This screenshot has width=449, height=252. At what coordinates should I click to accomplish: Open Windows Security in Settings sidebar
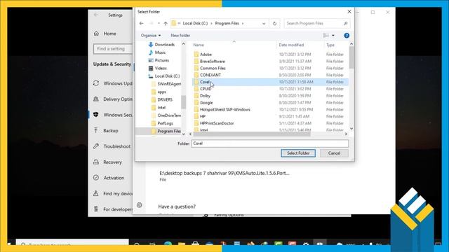112,115
